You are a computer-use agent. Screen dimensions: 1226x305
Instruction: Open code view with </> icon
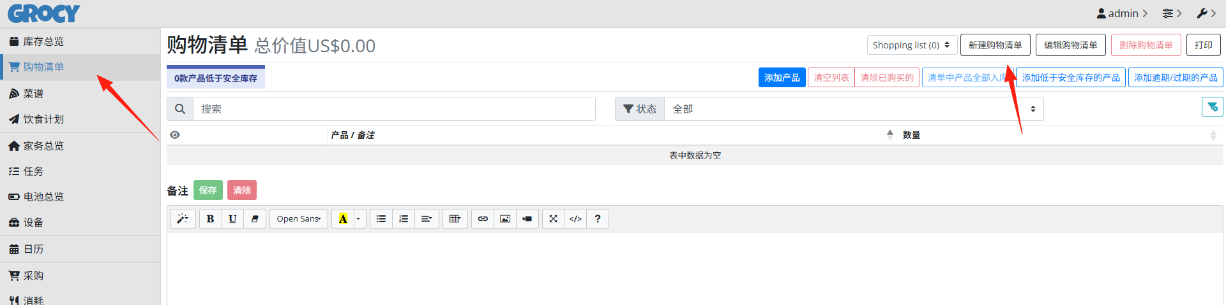(575, 219)
